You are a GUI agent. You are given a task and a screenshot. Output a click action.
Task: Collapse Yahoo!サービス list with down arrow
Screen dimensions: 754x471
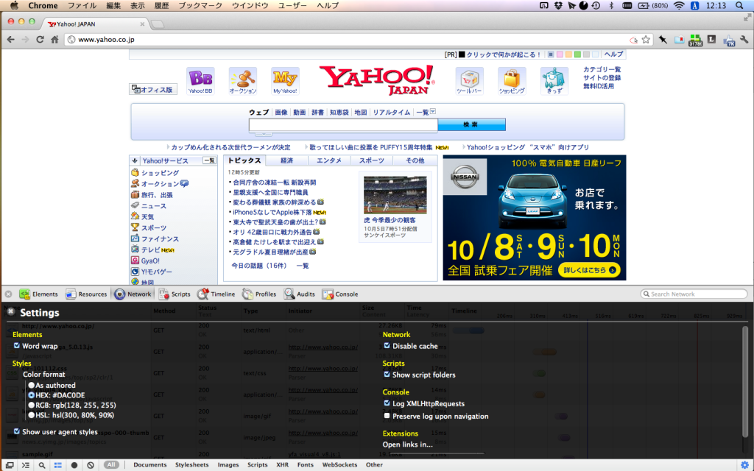[x=135, y=160]
